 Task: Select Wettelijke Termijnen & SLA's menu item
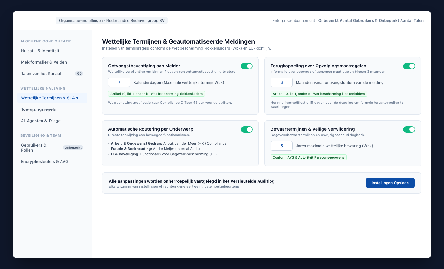coord(52,98)
